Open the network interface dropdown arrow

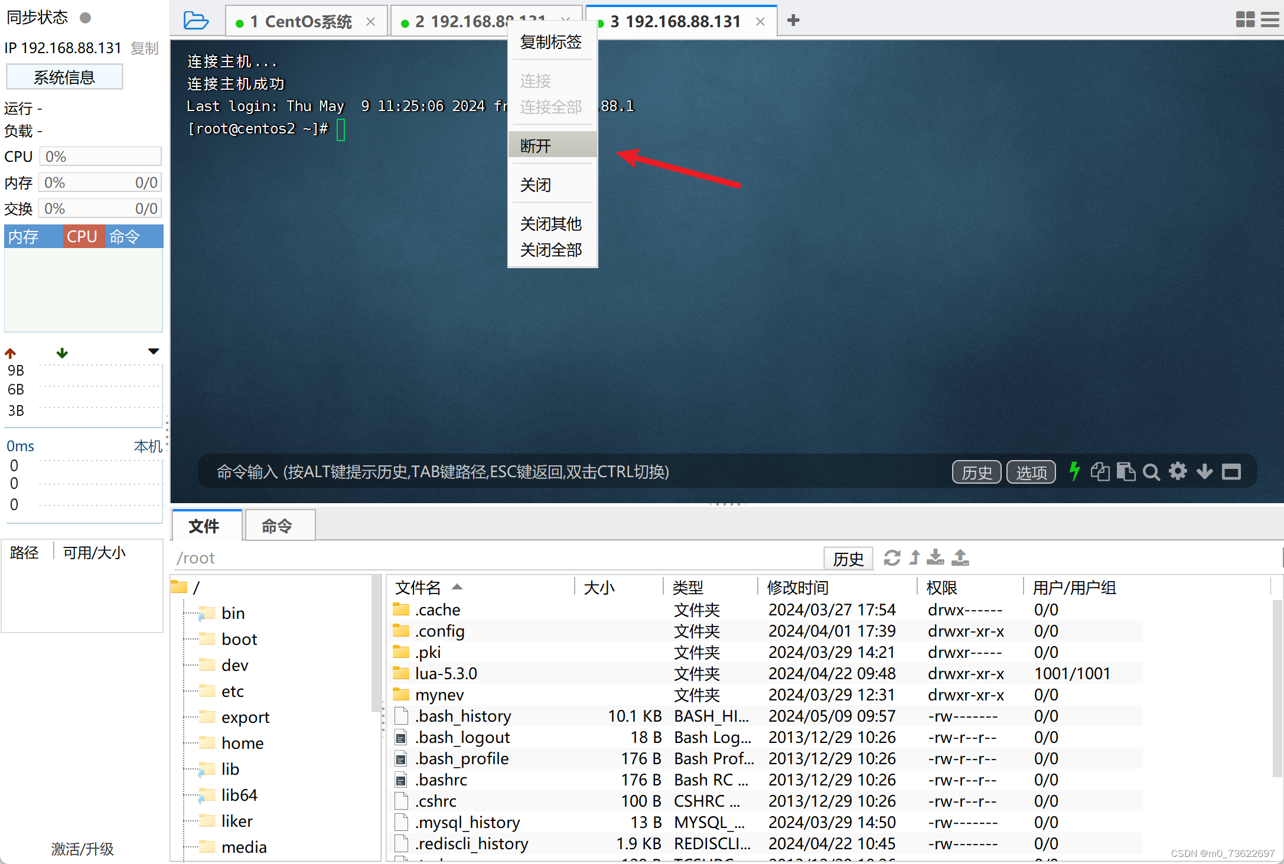[154, 351]
